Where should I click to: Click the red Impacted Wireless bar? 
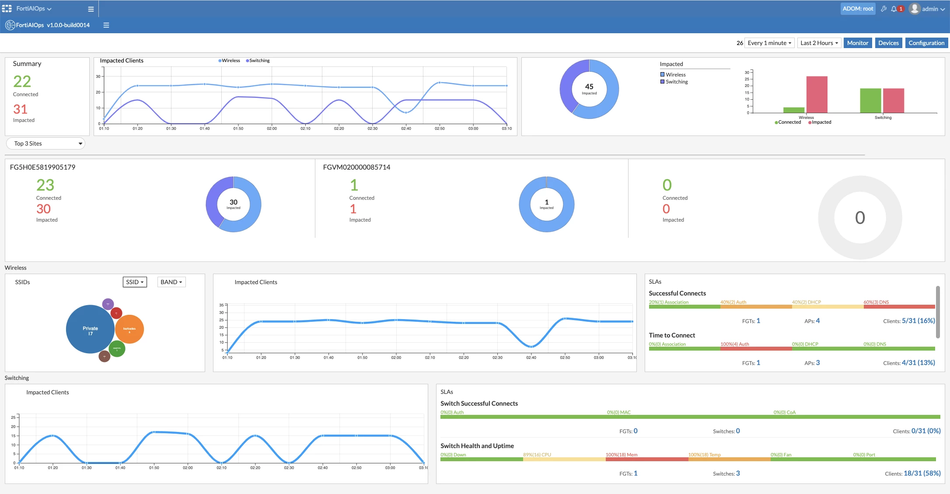coord(817,94)
